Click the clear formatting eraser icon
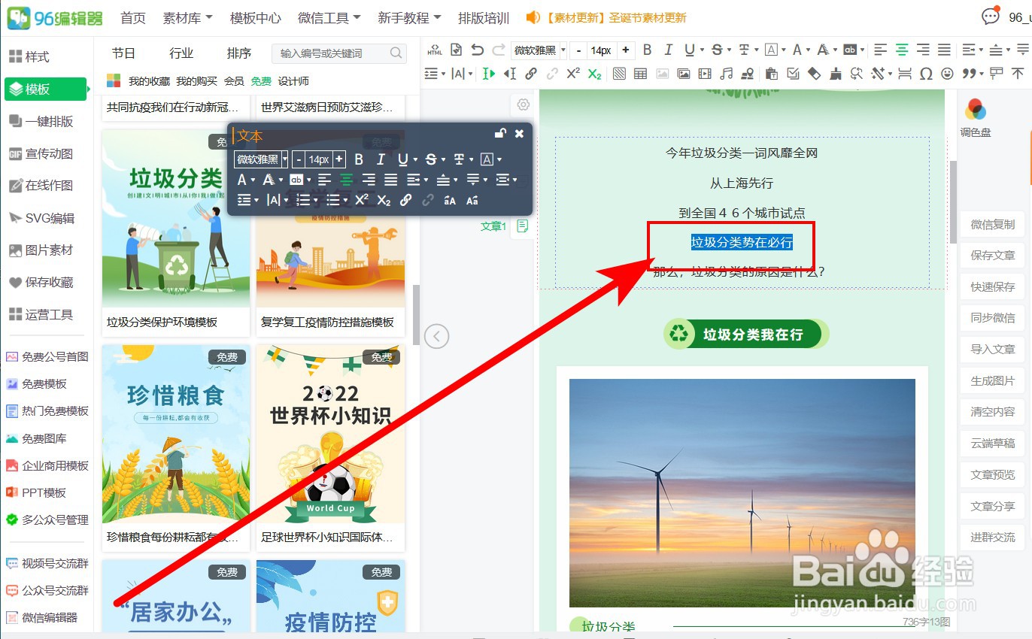This screenshot has height=639, width=1032. click(814, 74)
